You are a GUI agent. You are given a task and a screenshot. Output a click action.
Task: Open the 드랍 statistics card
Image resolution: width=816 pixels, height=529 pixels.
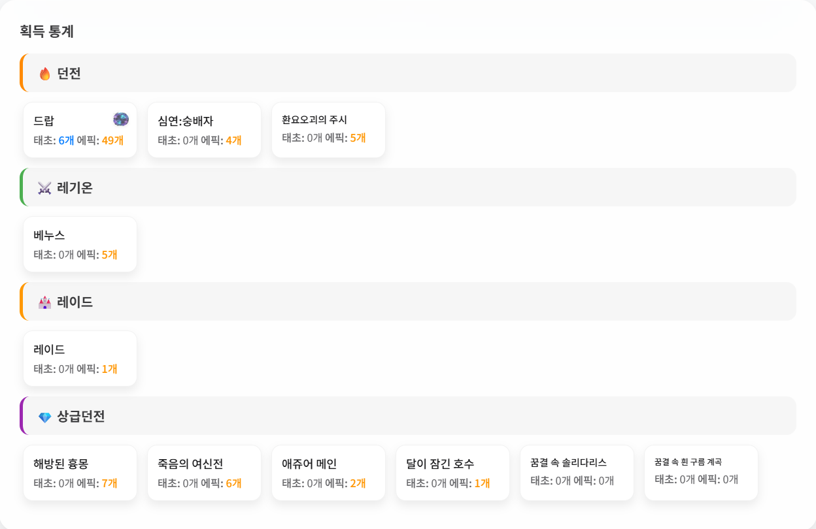[x=80, y=130]
